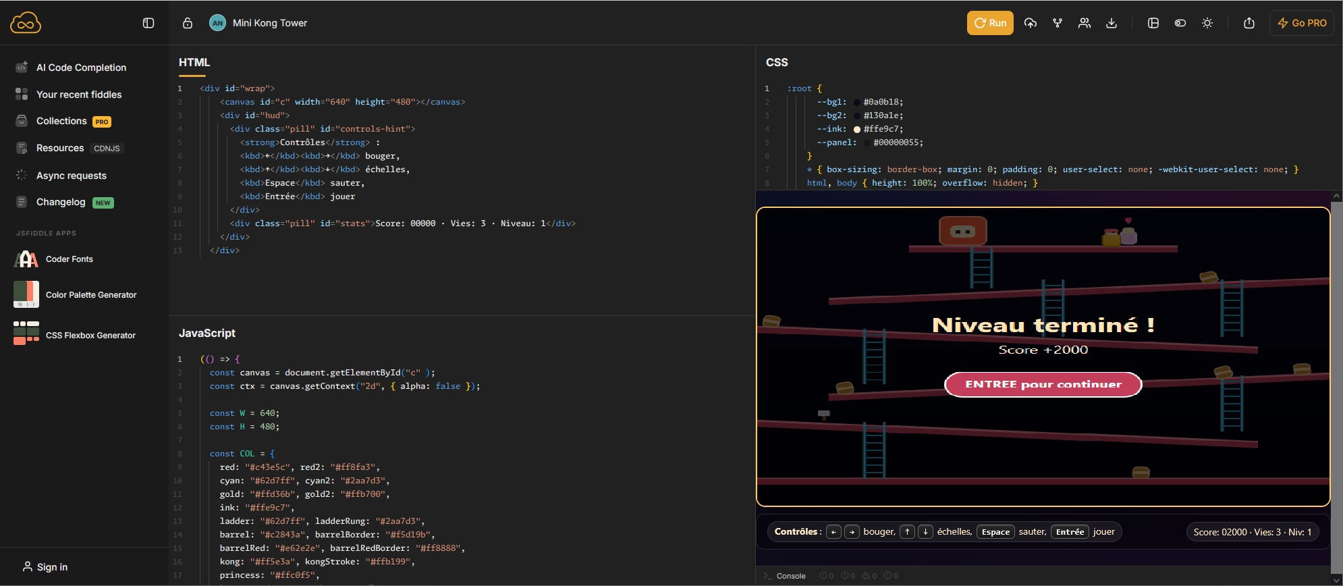Open the JavaScript panel language options

pos(207,333)
